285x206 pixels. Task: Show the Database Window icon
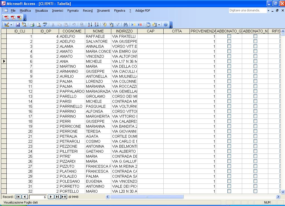tap(148, 25)
